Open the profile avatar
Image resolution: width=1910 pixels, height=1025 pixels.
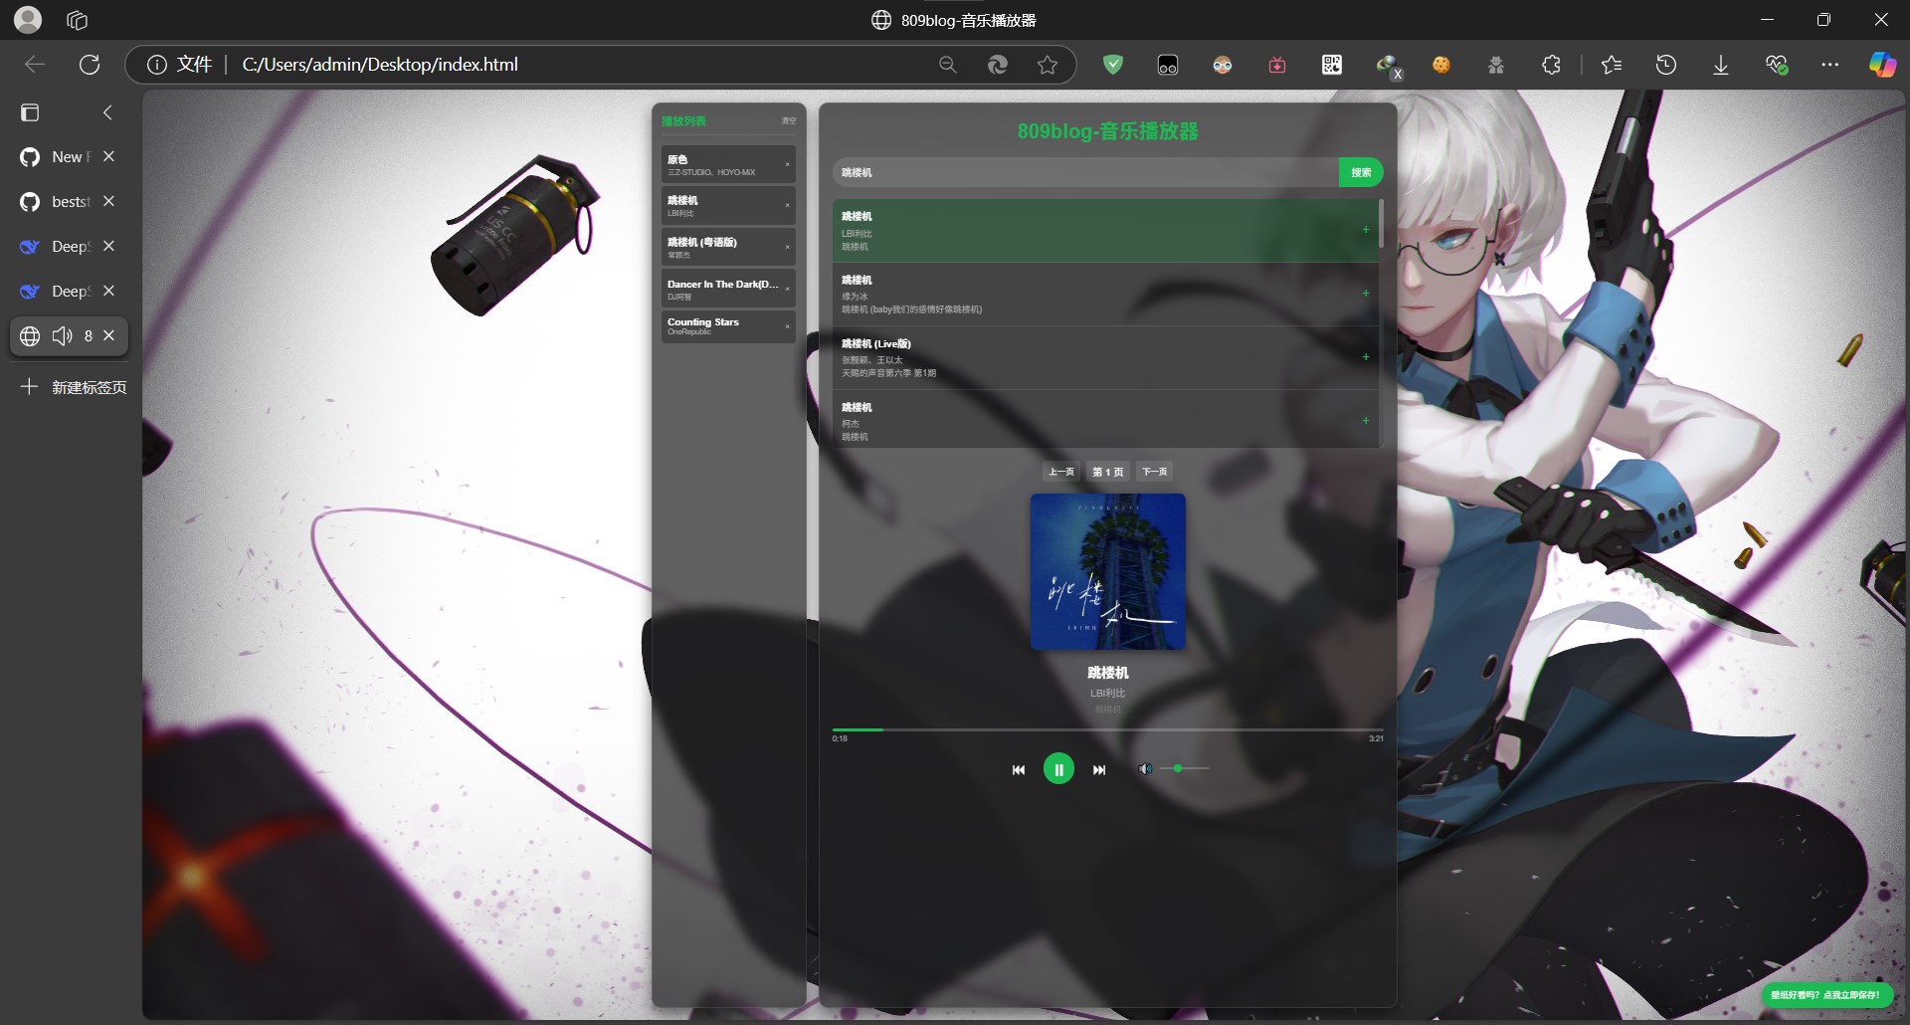(28, 19)
